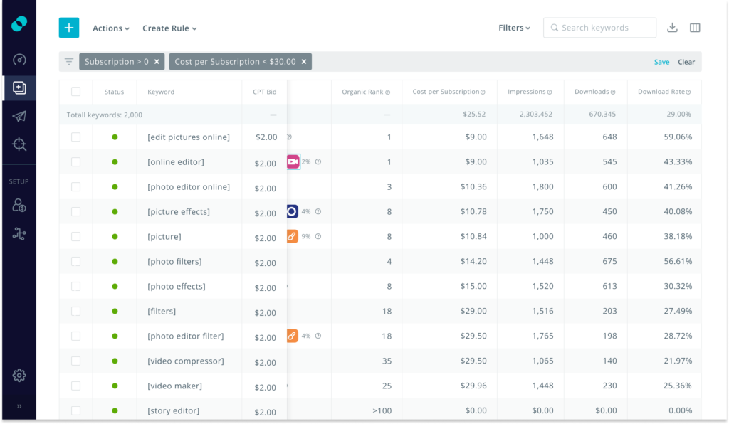Clear all applied filters

tap(686, 62)
